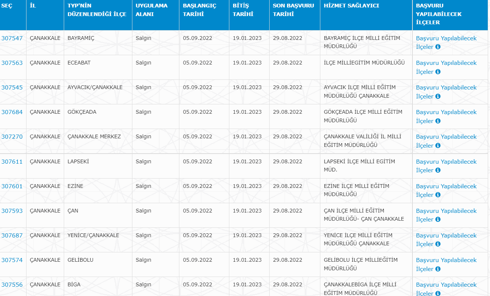Viewport: 490px width, 296px height.
Task: Open record 307270 for Çanakkale Merkez
Action: coord(12,136)
